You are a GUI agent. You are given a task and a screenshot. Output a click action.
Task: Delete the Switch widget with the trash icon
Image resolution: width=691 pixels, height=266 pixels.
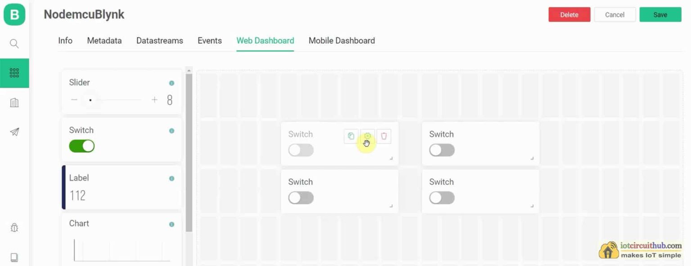(384, 136)
